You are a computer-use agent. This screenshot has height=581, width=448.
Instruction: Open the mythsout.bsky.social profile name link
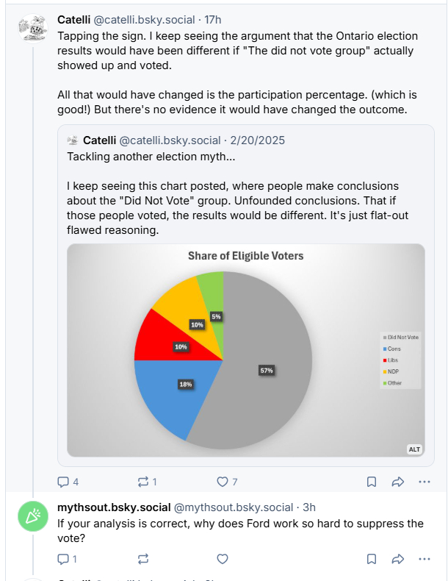[x=113, y=507]
